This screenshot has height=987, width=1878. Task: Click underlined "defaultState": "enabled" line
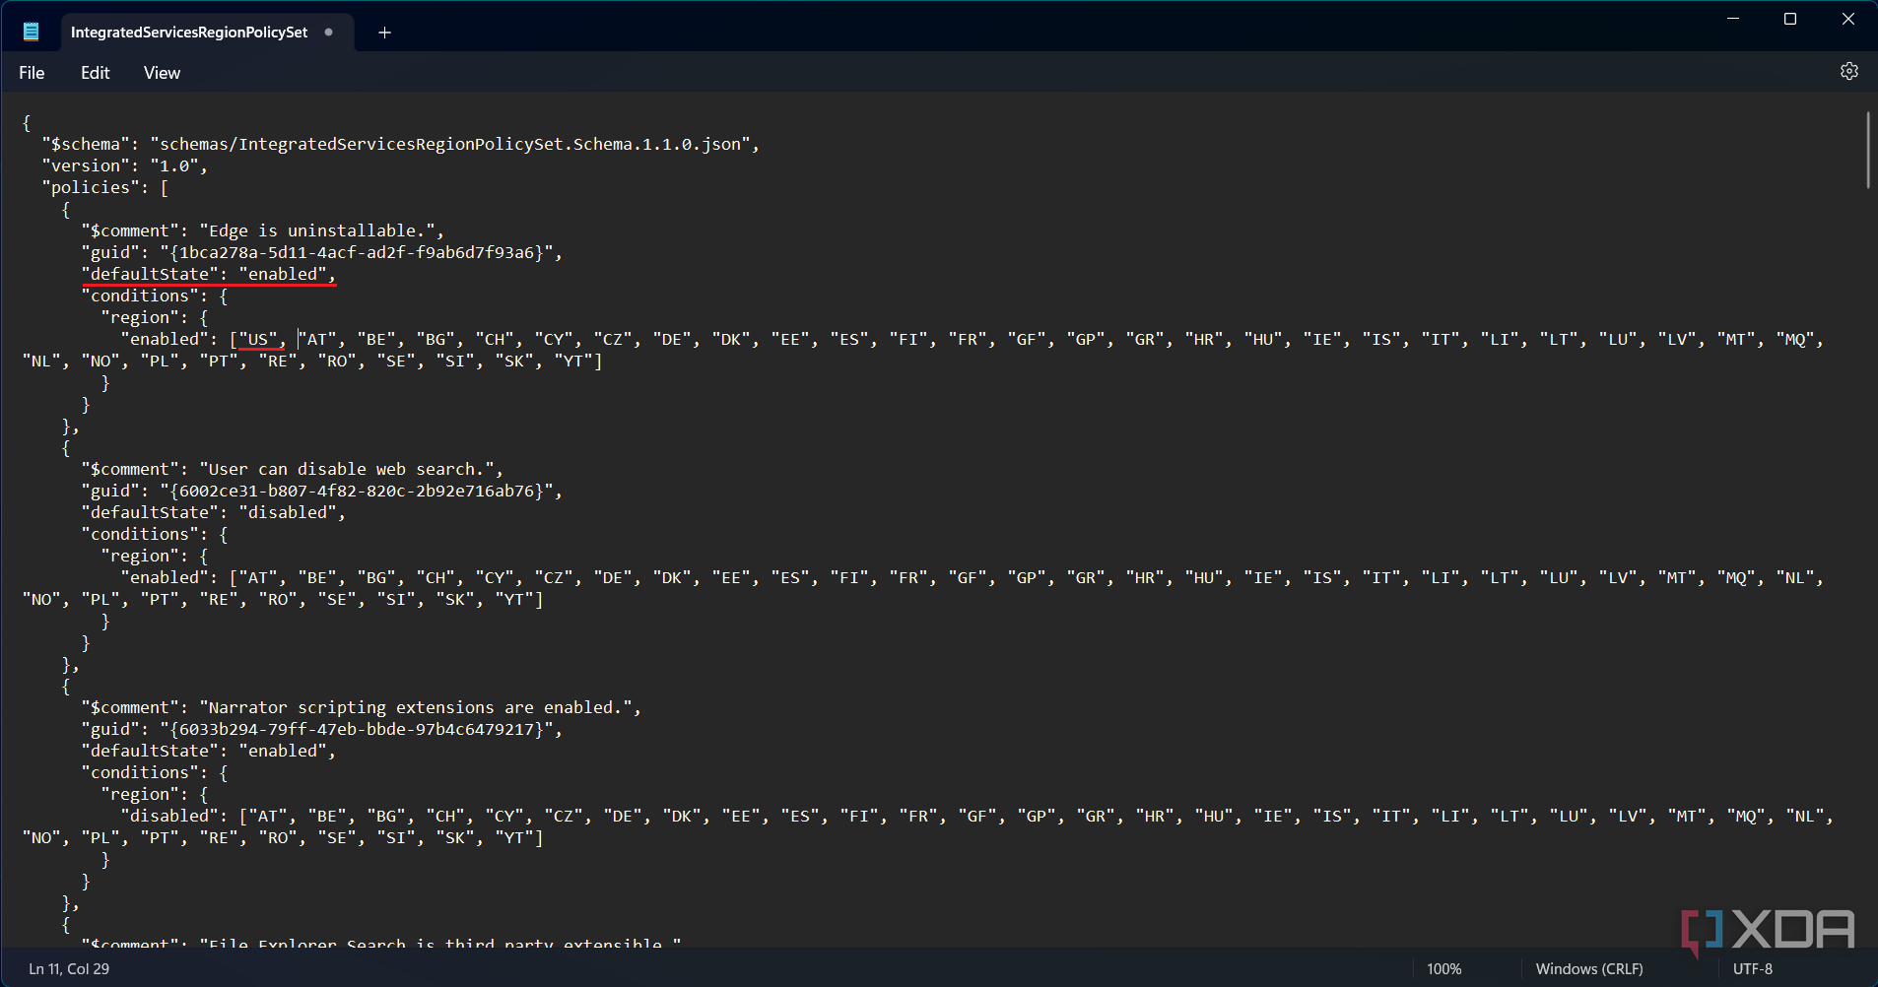[x=209, y=274]
